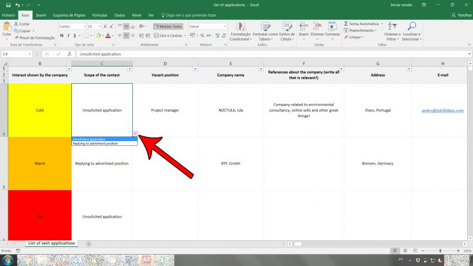Viewport: 473px width, 266px height.
Task: Toggle underline S formatting
Action: 75,35
